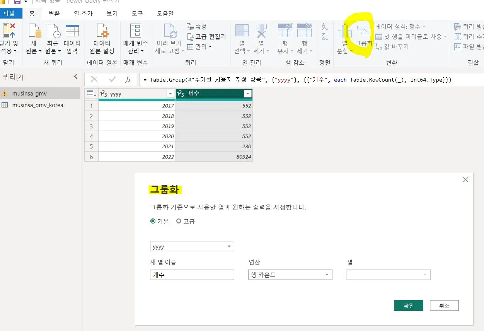Switch to the Add Column (열 추가) tab
484x331 pixels.
pyautogui.click(x=83, y=14)
